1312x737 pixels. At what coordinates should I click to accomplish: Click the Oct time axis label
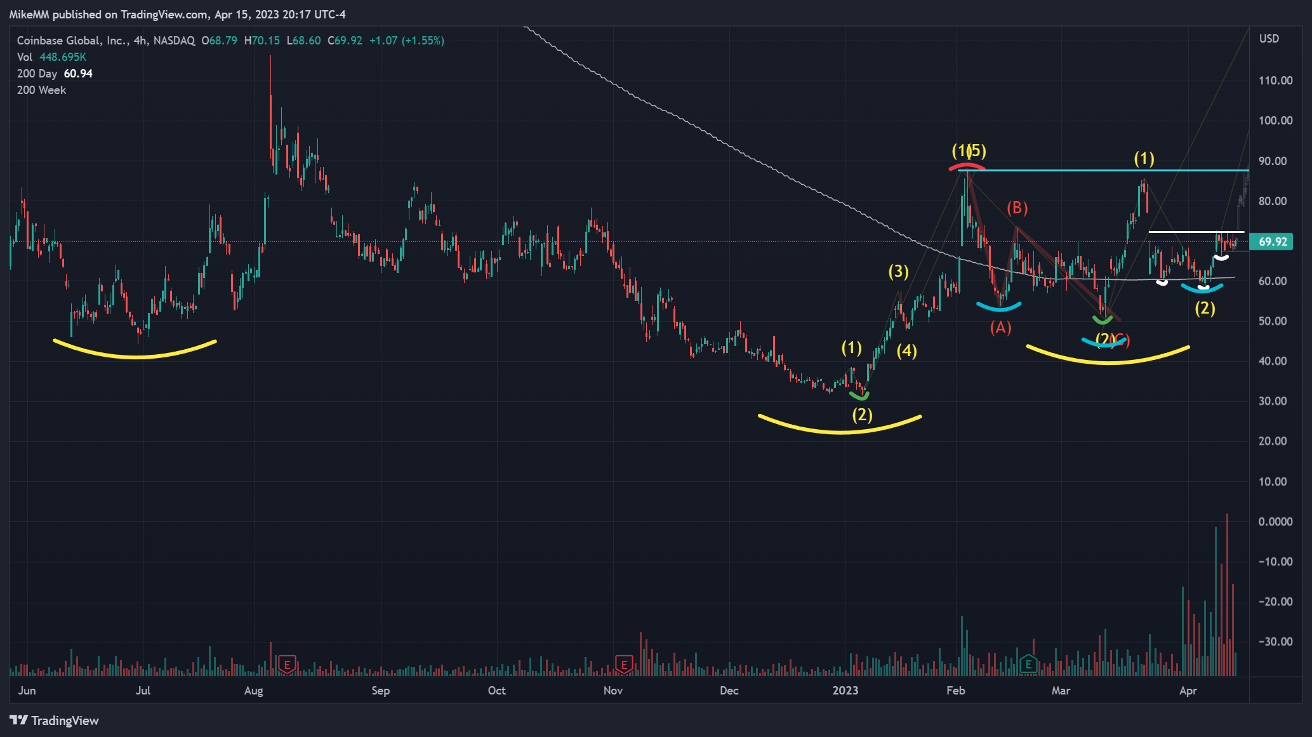[496, 691]
